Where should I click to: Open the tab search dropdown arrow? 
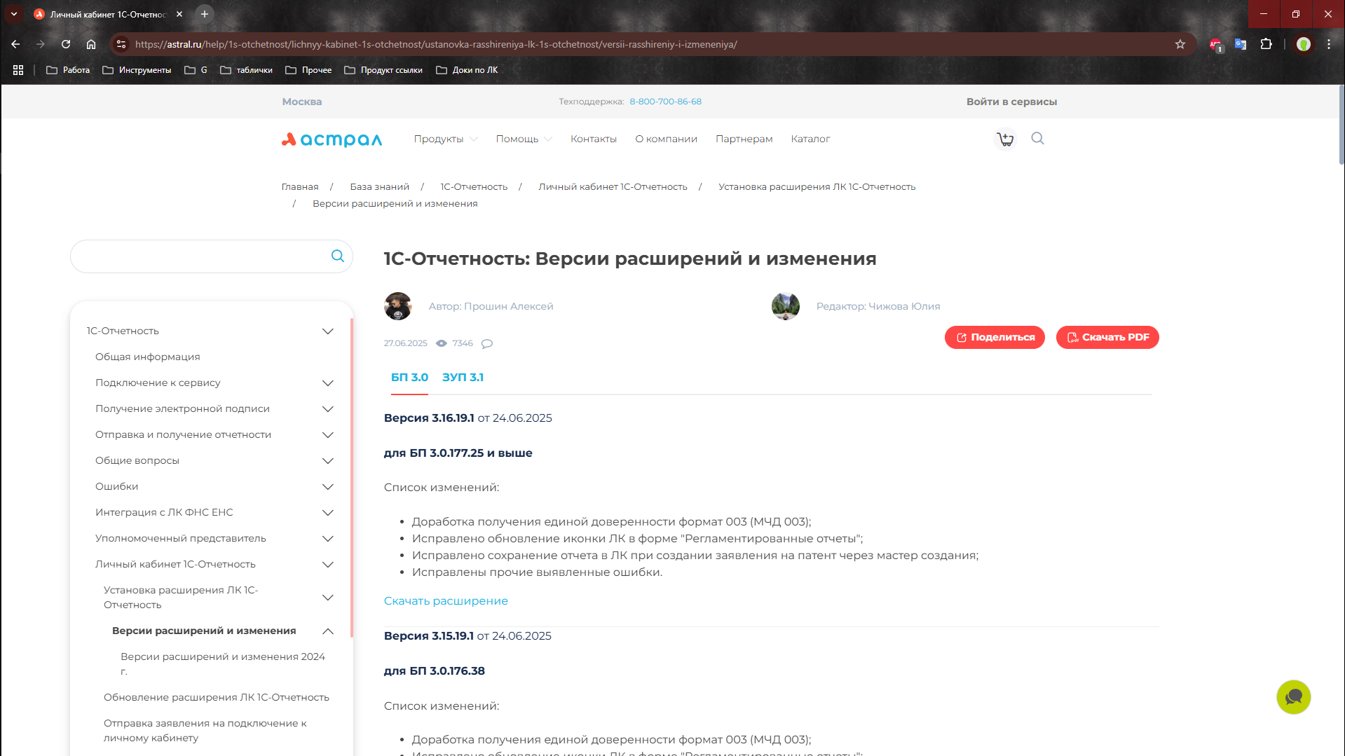pos(14,14)
